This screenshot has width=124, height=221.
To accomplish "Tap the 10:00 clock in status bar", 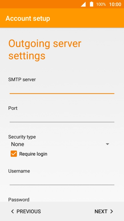I will coord(115,4).
